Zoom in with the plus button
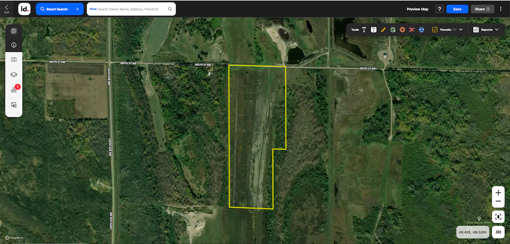510x244 pixels. [498, 193]
